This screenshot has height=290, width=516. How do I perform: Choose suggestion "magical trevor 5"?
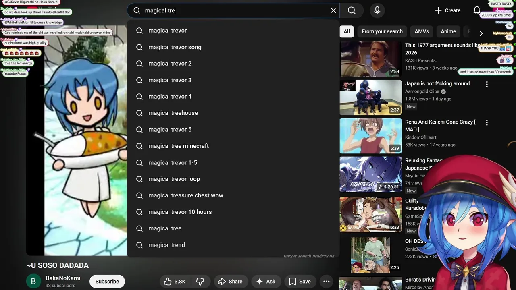click(233, 130)
